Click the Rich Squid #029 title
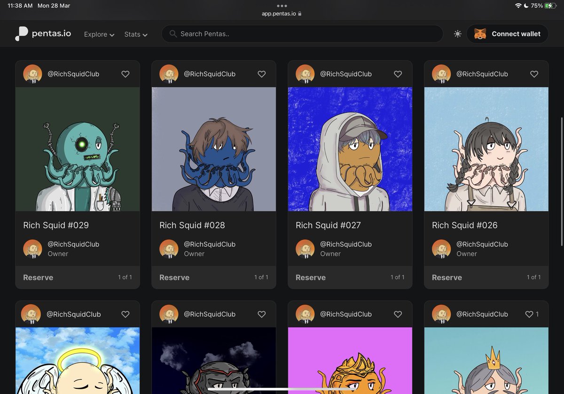 tap(56, 225)
